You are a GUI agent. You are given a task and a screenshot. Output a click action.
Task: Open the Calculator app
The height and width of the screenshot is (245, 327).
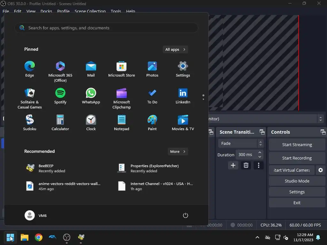[60, 123]
